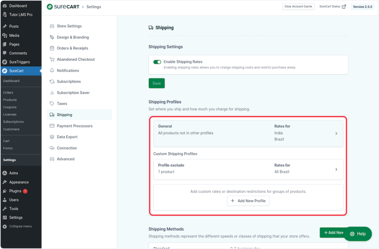Click the Payment Processors card icon
Viewport: 379px width, 249px height.
tap(52, 126)
